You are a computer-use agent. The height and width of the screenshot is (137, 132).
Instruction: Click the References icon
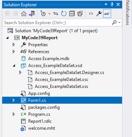coord(23,52)
